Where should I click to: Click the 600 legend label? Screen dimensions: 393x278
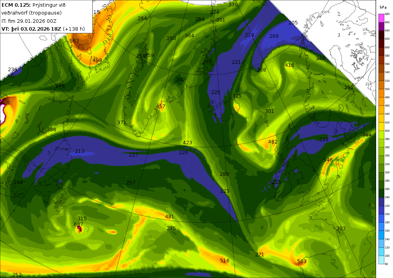(x=387, y=47)
